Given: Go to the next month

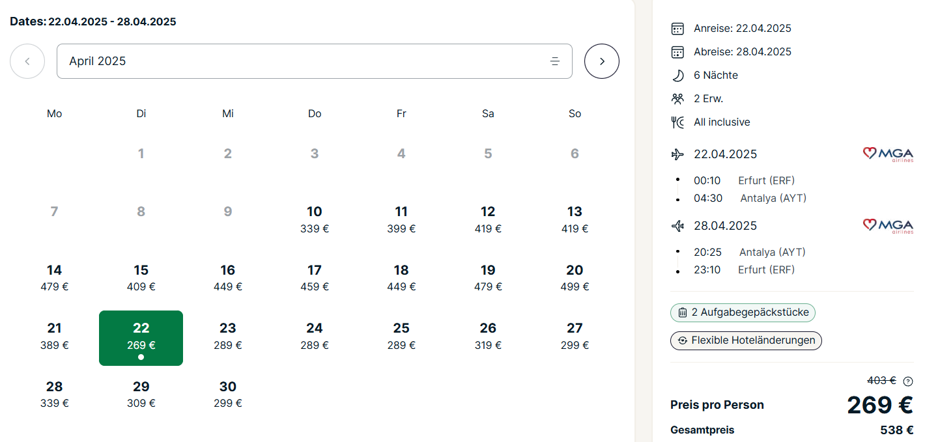Looking at the screenshot, I should [x=602, y=61].
